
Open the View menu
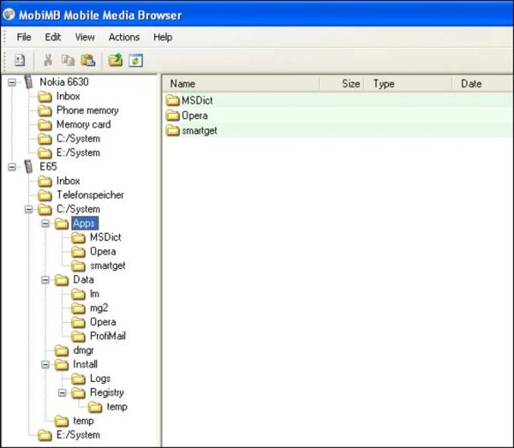pyautogui.click(x=85, y=37)
